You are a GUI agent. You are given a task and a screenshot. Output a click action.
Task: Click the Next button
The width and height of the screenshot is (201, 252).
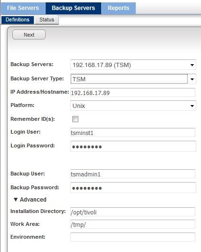click(29, 35)
